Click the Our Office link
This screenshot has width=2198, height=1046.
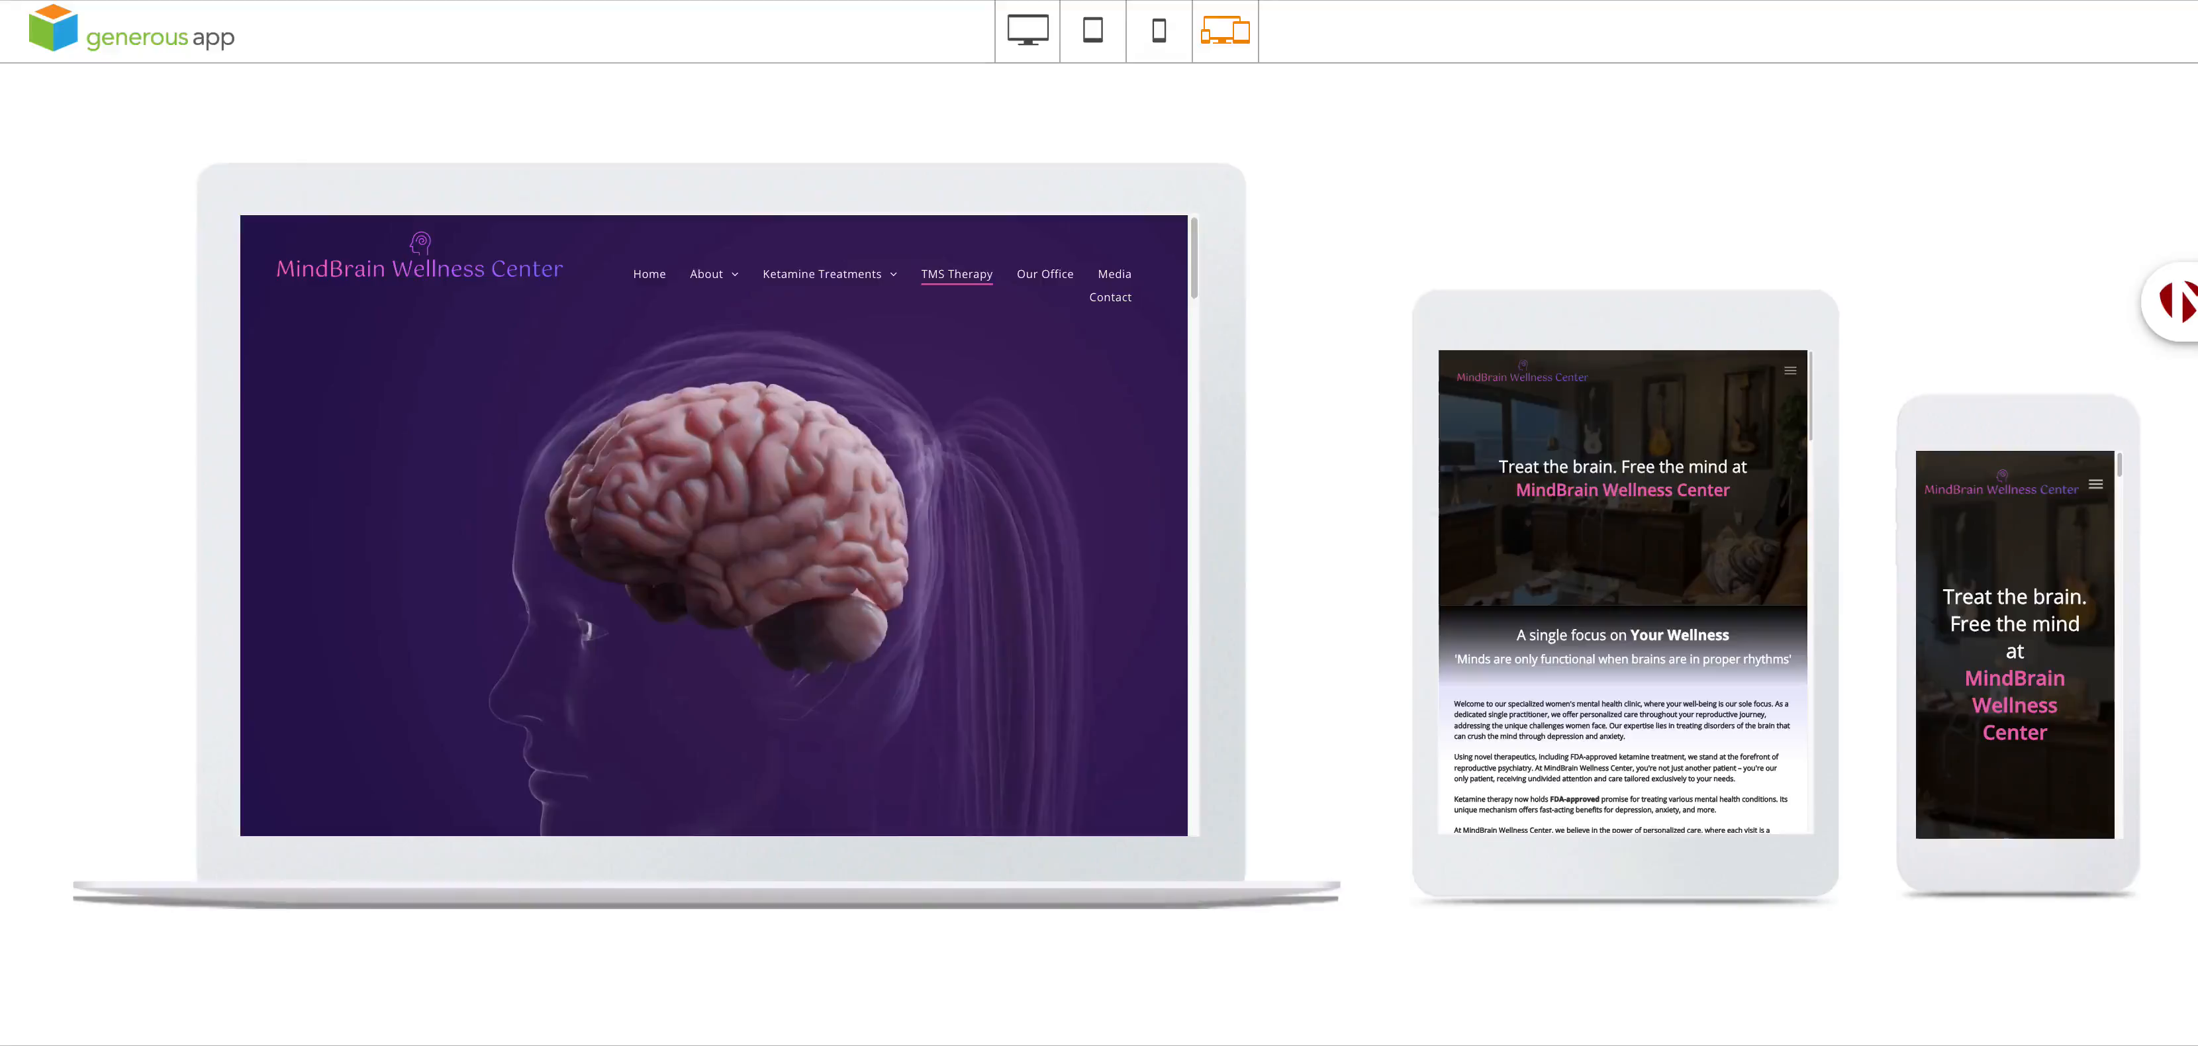1045,273
